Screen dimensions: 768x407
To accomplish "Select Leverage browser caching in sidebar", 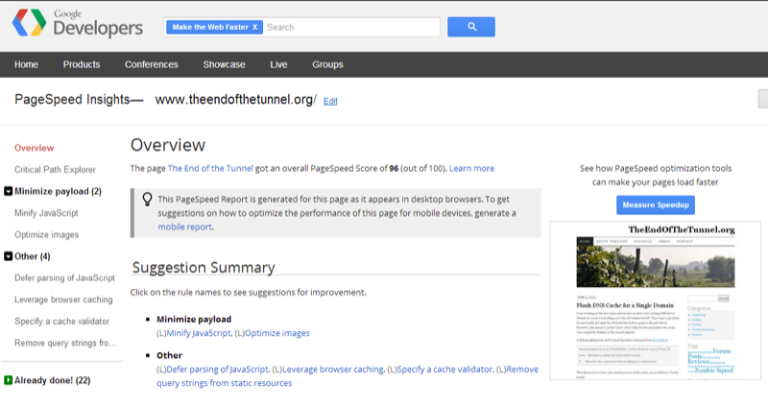I will (64, 299).
